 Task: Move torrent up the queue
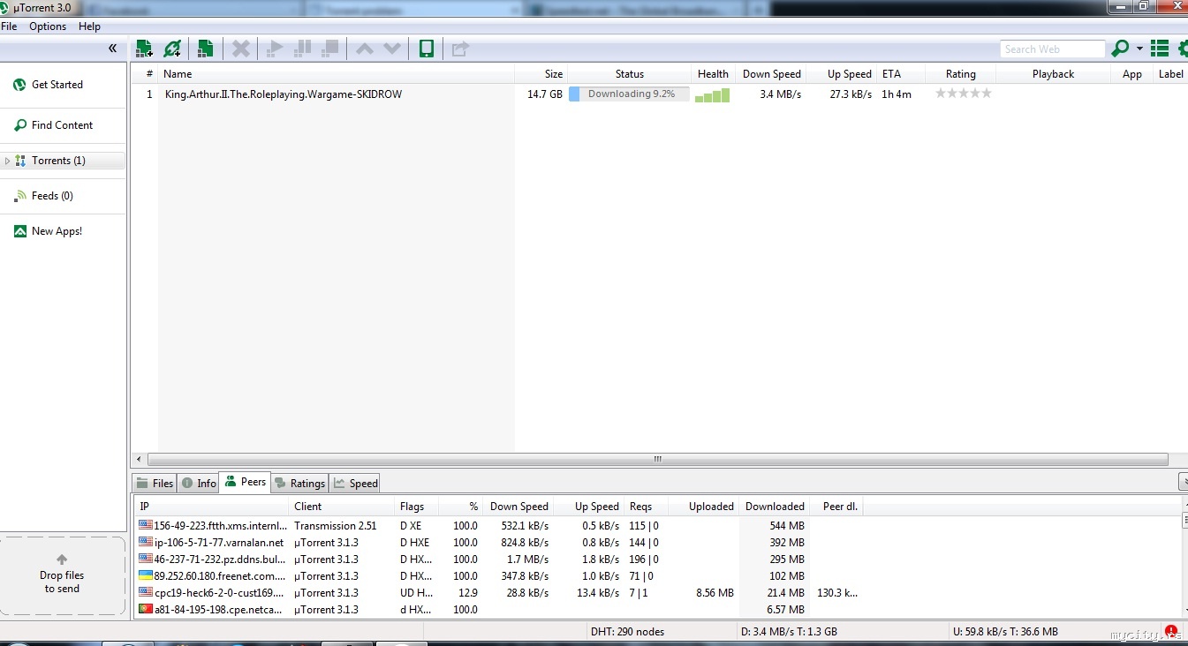point(364,49)
